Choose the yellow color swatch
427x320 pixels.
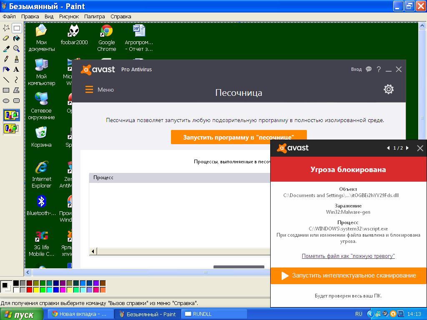click(x=36, y=290)
